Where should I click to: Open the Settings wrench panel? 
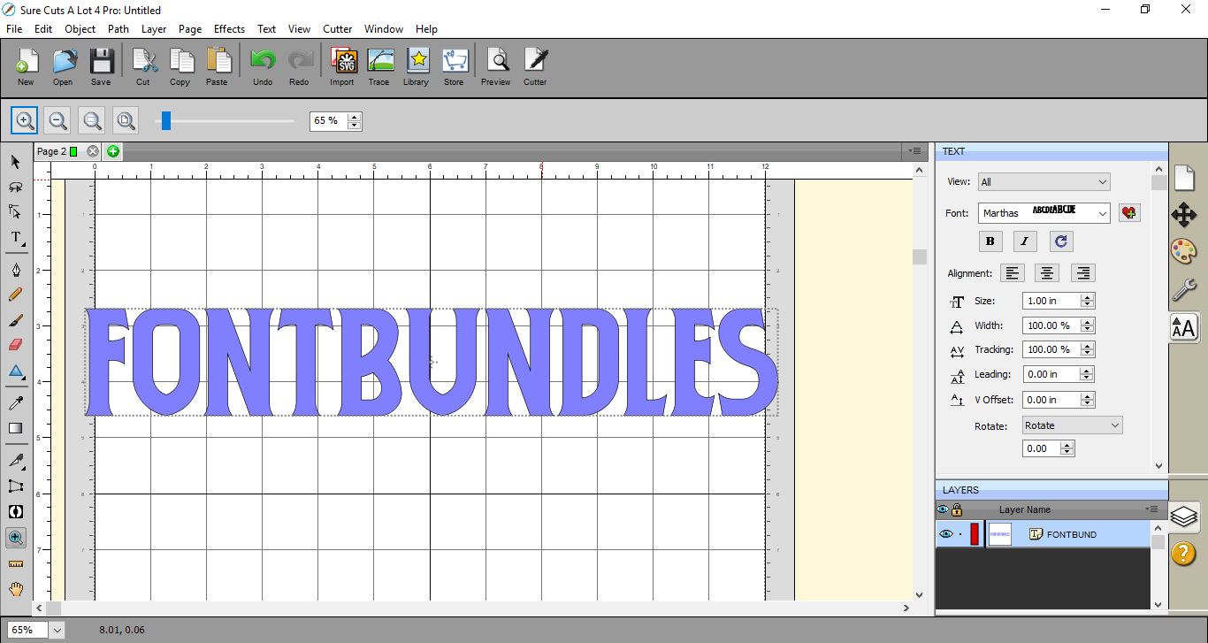(x=1183, y=289)
